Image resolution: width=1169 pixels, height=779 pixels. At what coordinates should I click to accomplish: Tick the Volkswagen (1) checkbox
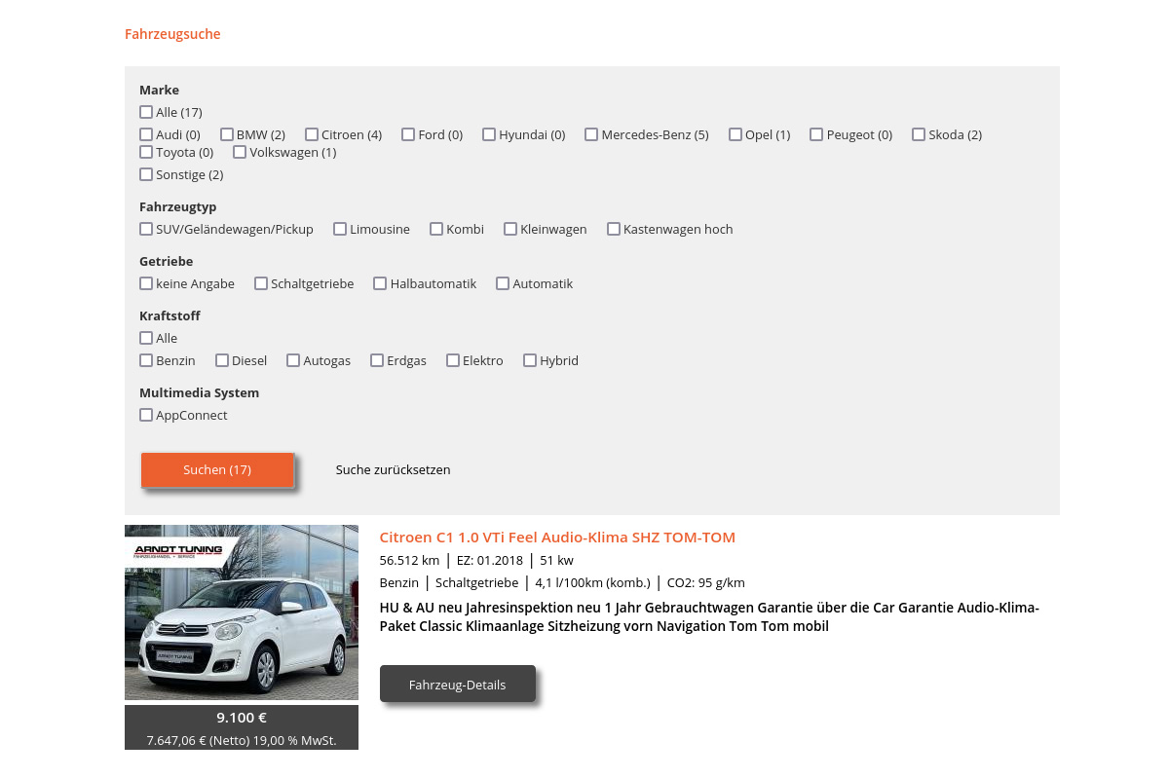pos(240,152)
